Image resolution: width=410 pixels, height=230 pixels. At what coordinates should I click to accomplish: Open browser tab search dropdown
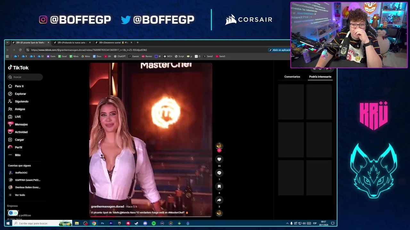(x=7, y=42)
